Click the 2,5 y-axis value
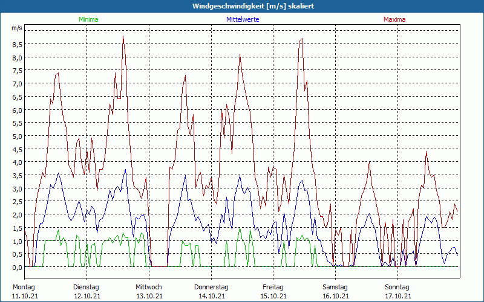Image resolution: width=484 pixels, height=302 pixels. pyautogui.click(x=17, y=202)
